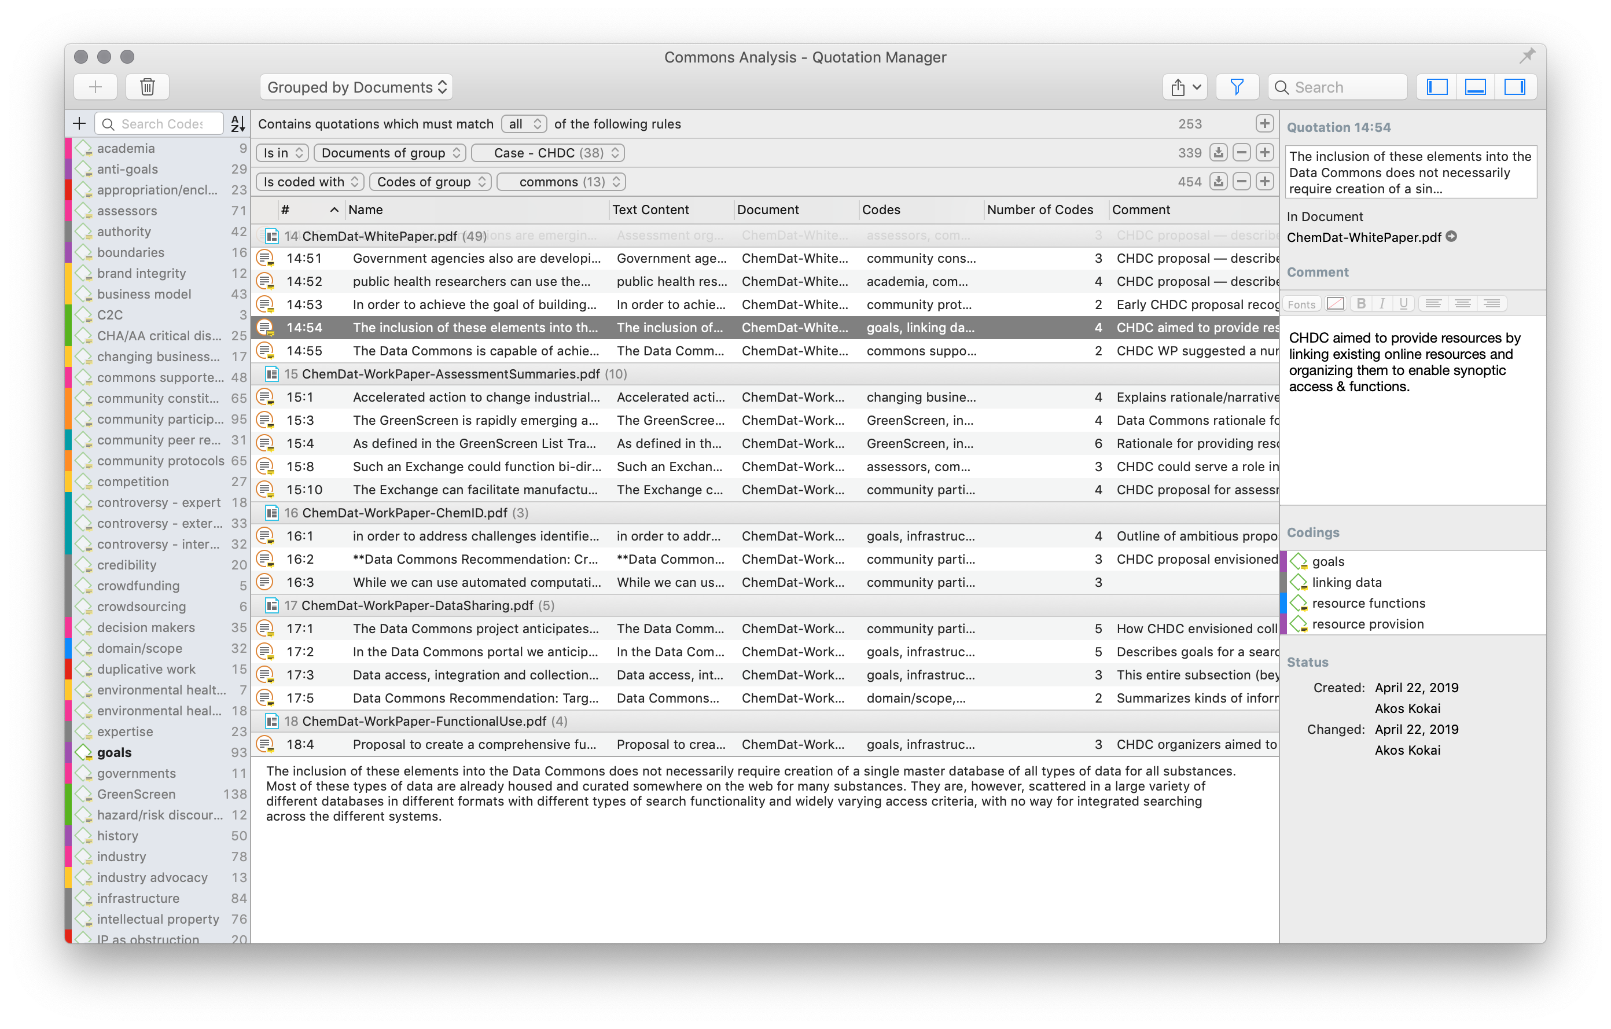Select quotation row 16:2

(766, 558)
